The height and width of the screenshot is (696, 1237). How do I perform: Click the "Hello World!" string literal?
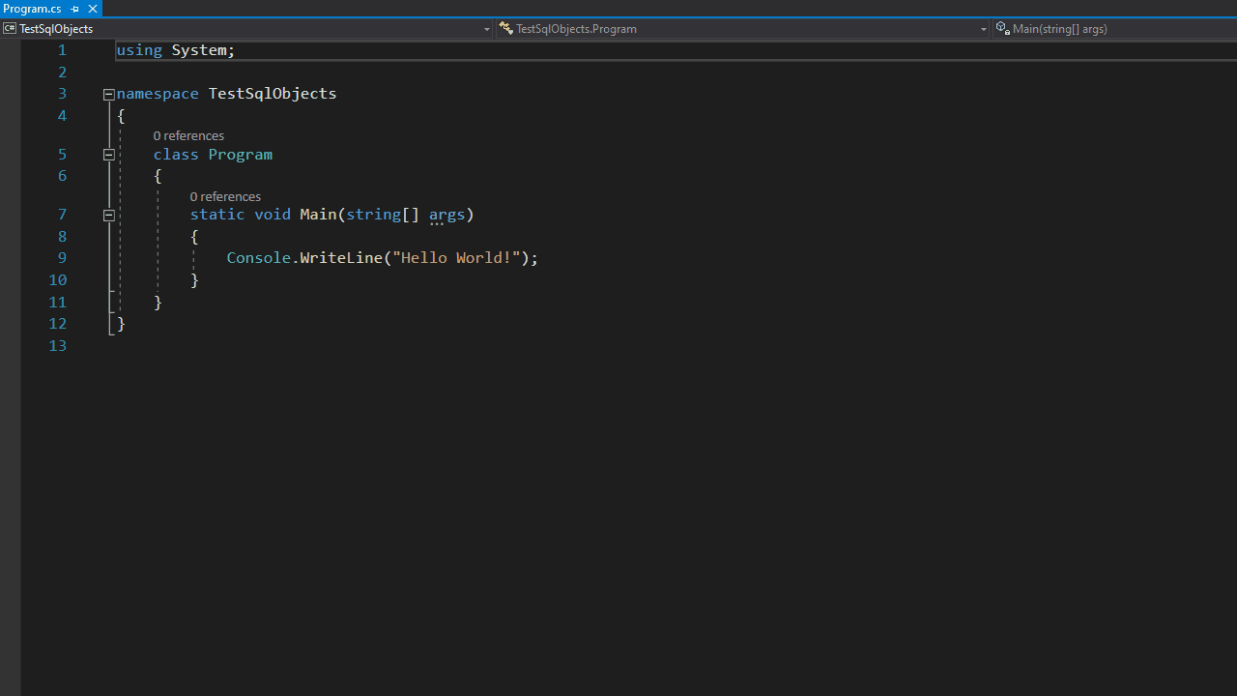coord(456,258)
